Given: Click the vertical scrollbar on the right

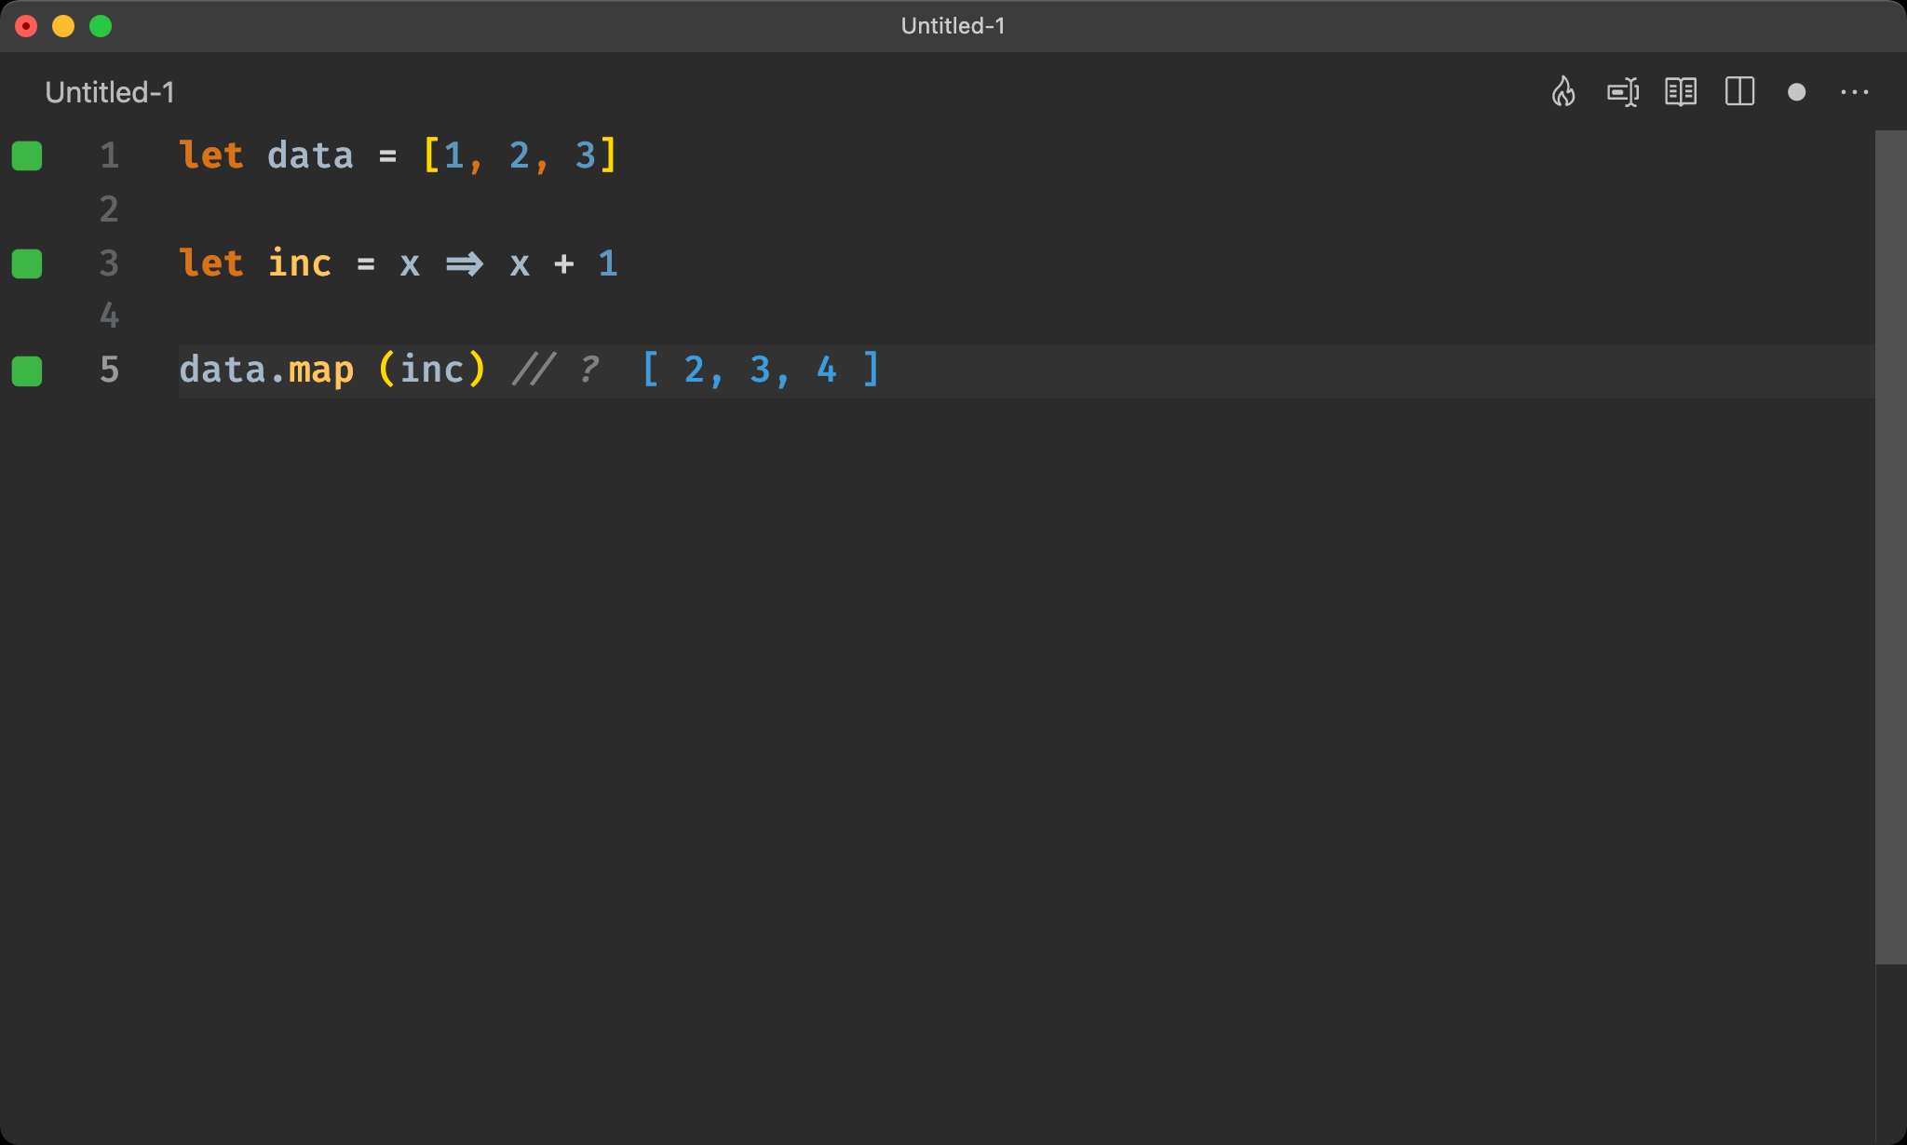Looking at the screenshot, I should (1890, 547).
